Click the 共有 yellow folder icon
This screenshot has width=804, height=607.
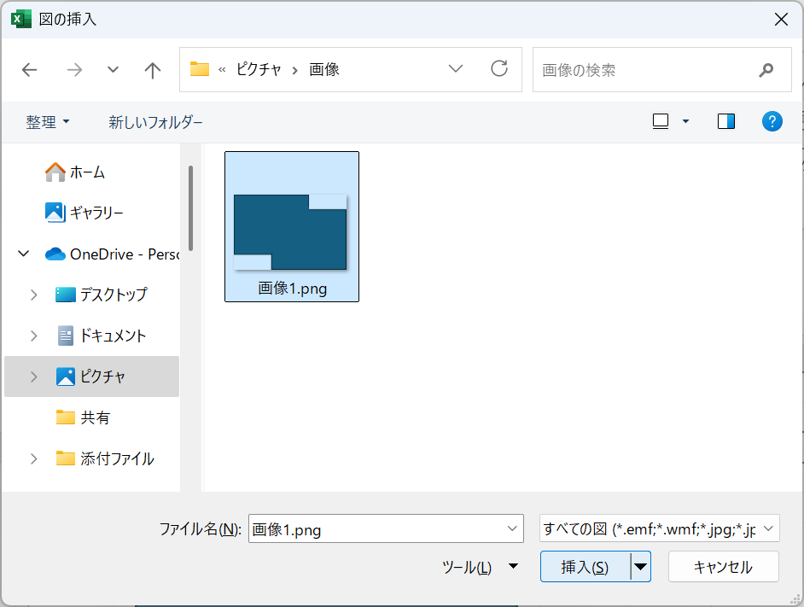click(65, 417)
